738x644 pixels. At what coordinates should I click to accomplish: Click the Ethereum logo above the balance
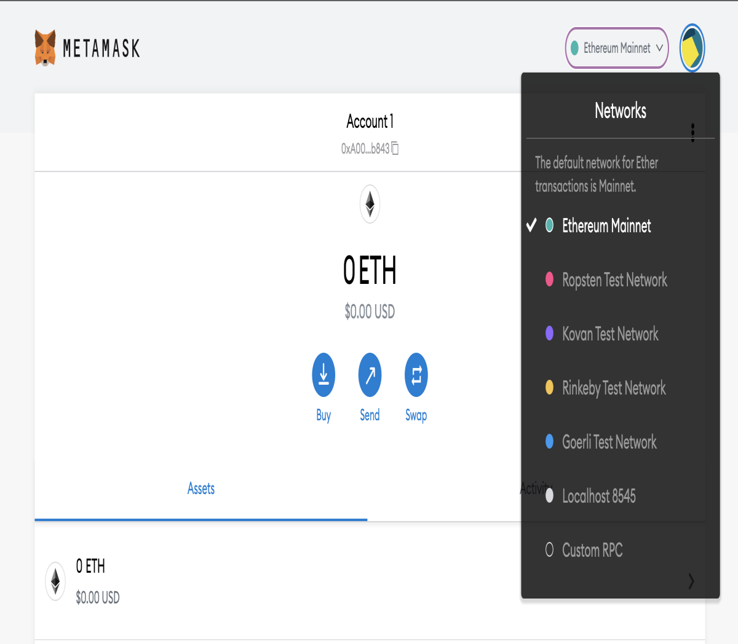pyautogui.click(x=370, y=204)
